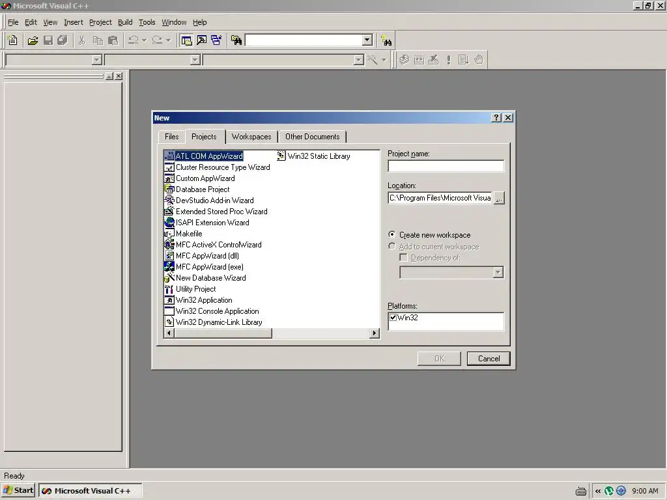
Task: Click the Stop Build toolbar icon
Action: [x=433, y=59]
